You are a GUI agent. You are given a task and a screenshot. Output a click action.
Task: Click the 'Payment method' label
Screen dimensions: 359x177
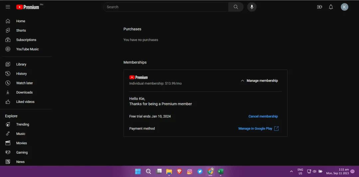coord(142,129)
